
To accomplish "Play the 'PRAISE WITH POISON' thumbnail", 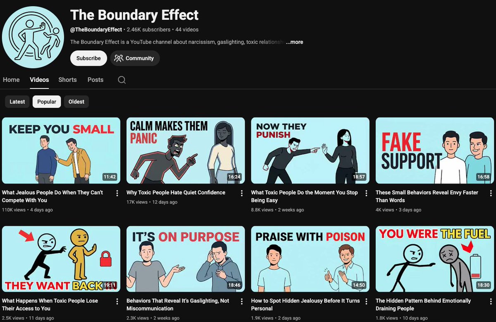I will coord(310,259).
